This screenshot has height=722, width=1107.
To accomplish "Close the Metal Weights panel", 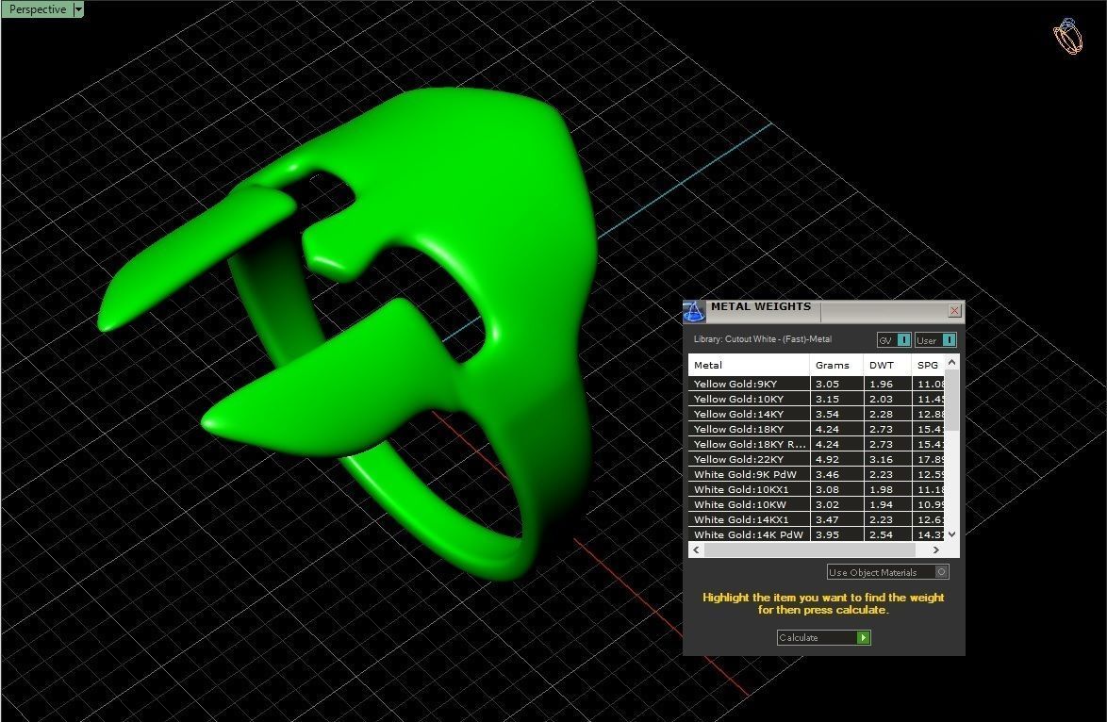I will pyautogui.click(x=954, y=310).
